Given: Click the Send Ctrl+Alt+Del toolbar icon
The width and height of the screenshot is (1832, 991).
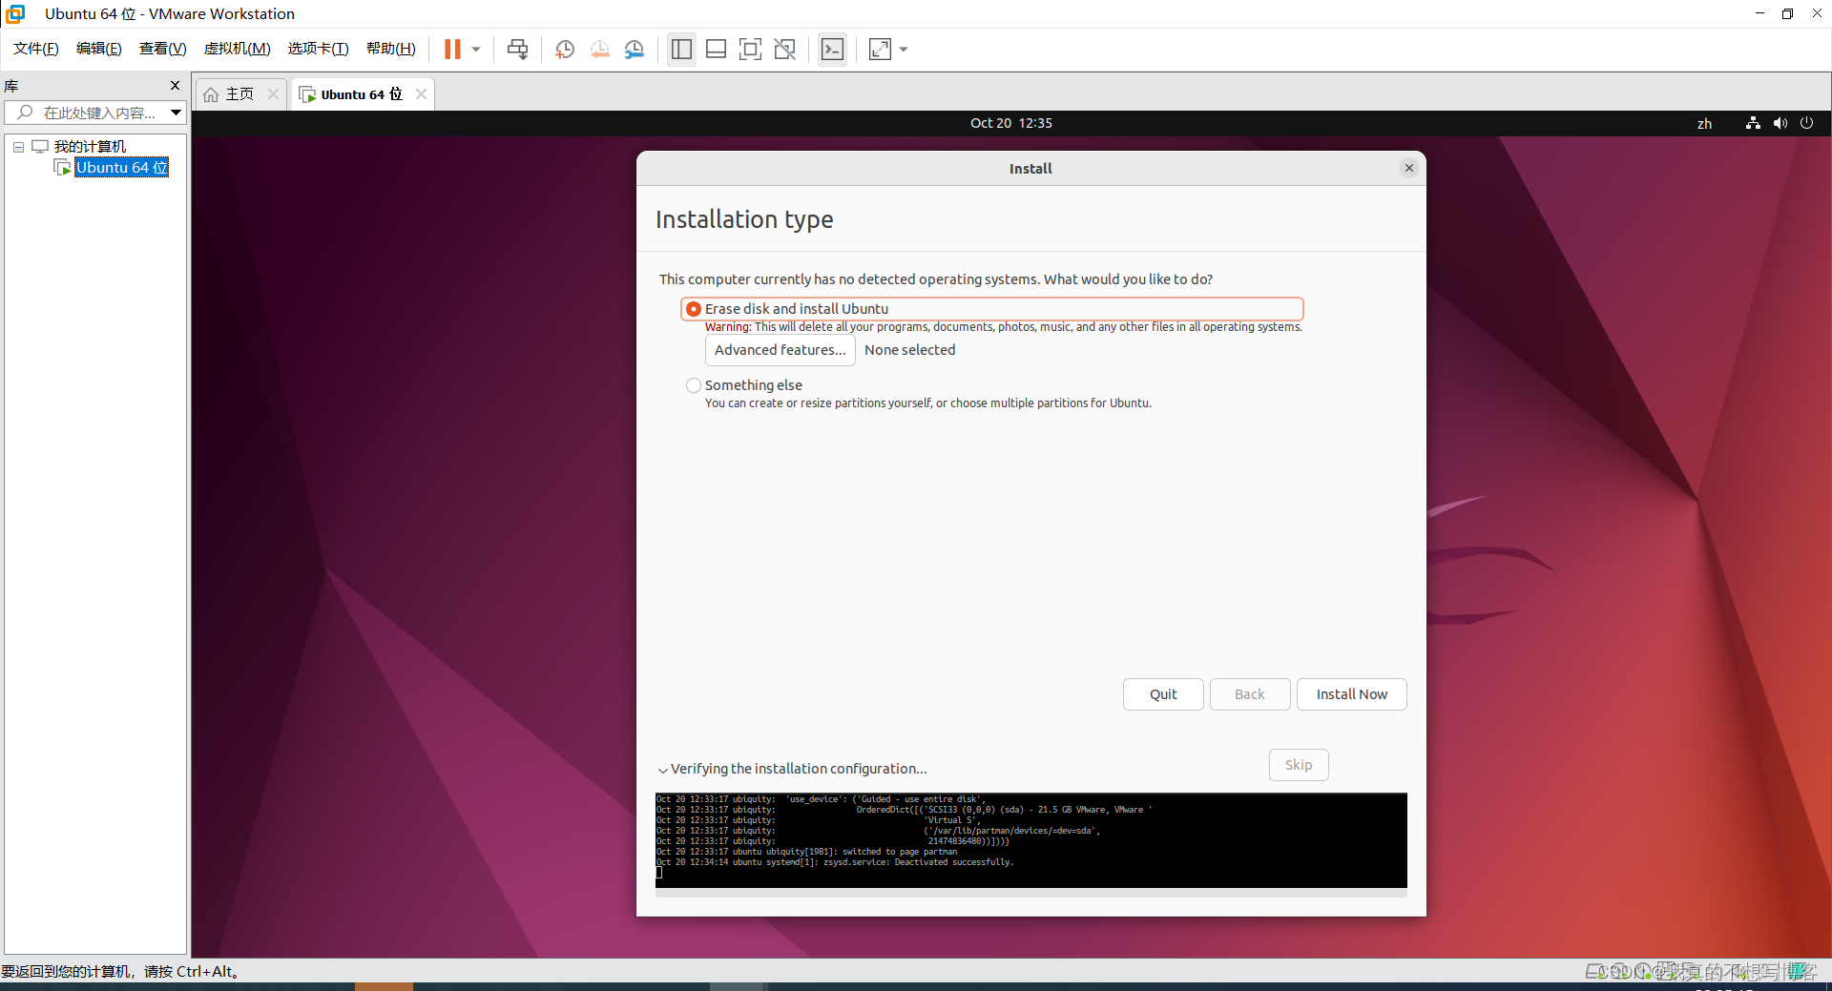Looking at the screenshot, I should point(517,49).
